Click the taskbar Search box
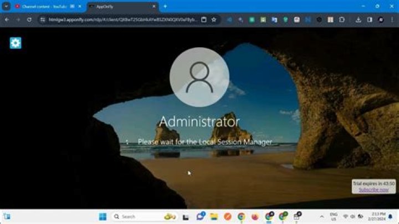 coord(136,216)
